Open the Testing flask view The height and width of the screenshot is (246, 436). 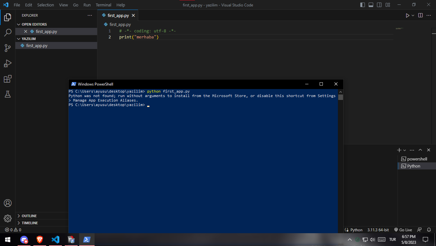pos(8,94)
